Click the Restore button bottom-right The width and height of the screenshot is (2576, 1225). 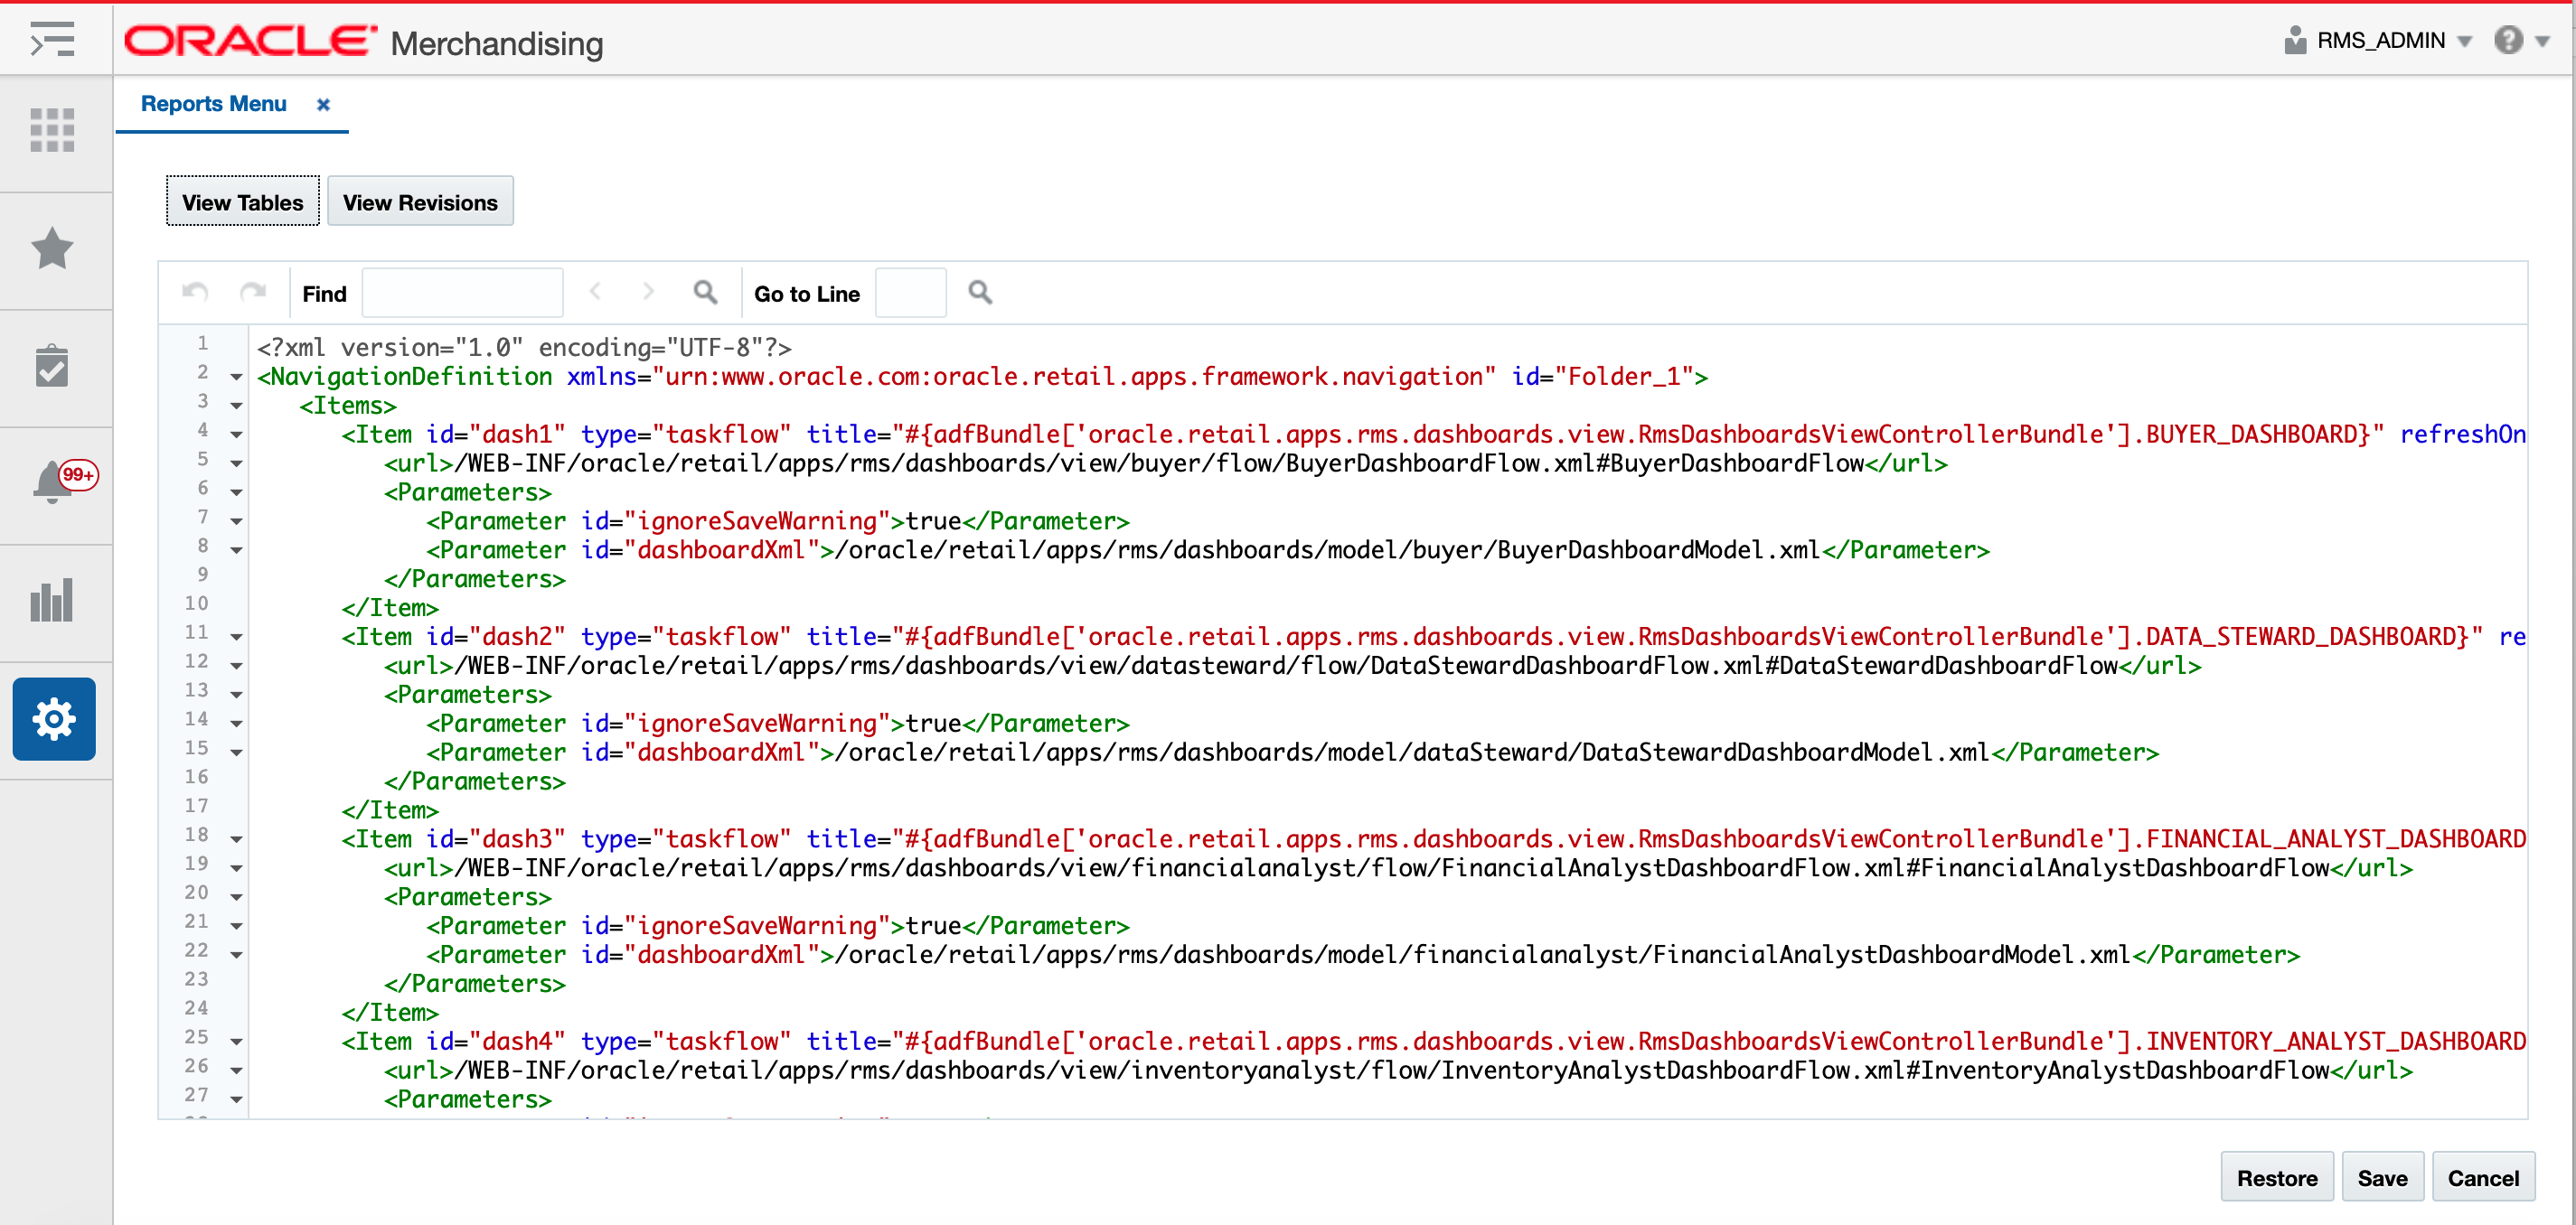(x=2285, y=1177)
